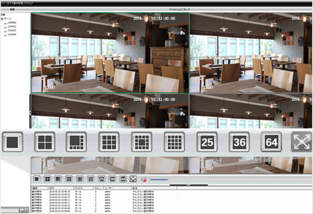The image size is (313, 214).
Task: Switch to the enlarged 36-channel layout button
Action: pos(239,142)
